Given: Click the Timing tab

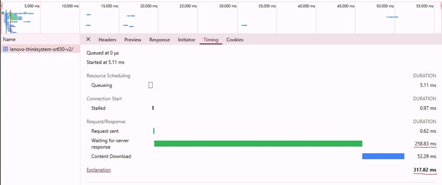Looking at the screenshot, I should coord(210,40).
